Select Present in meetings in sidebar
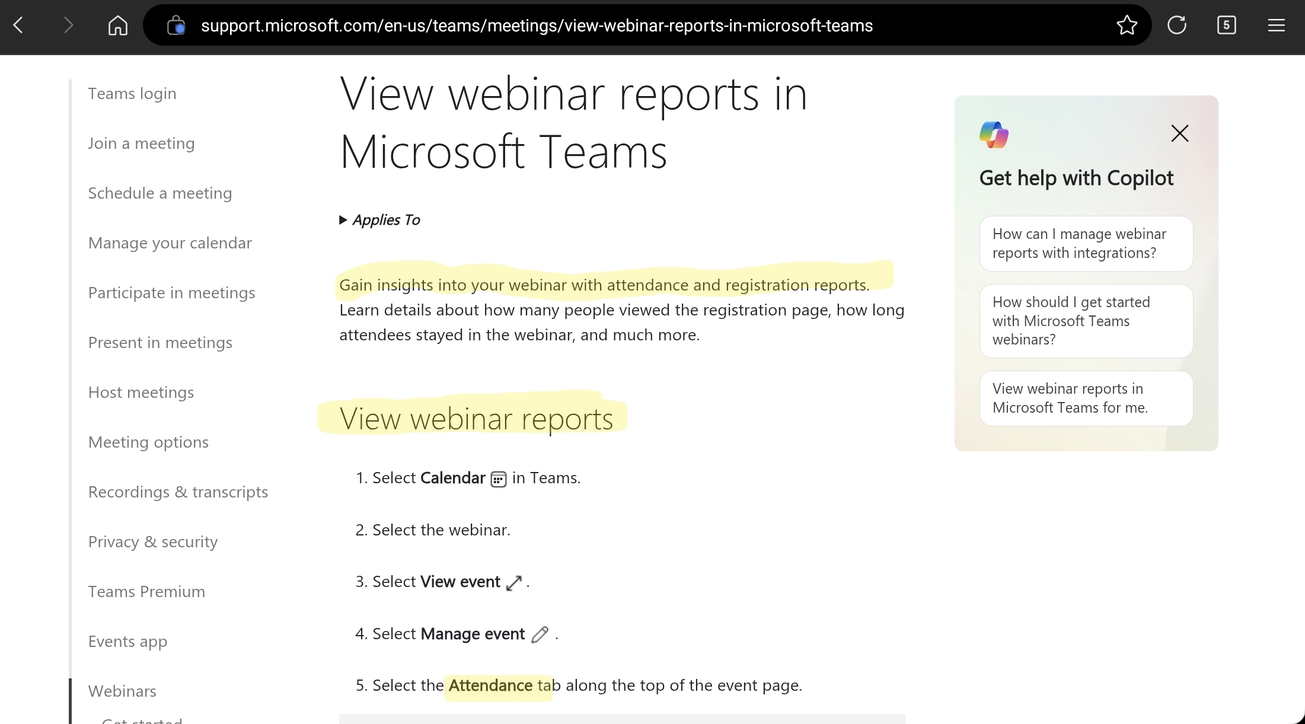The image size is (1305, 724). pos(160,343)
